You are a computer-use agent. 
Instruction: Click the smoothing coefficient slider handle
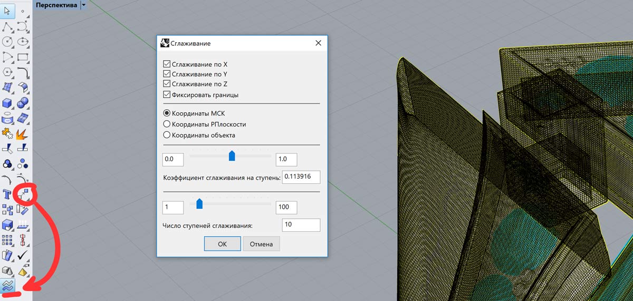click(232, 156)
